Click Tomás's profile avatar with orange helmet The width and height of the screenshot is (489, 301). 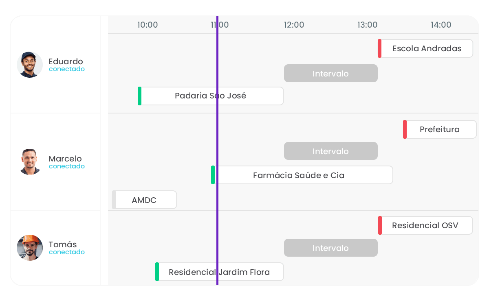pos(30,248)
